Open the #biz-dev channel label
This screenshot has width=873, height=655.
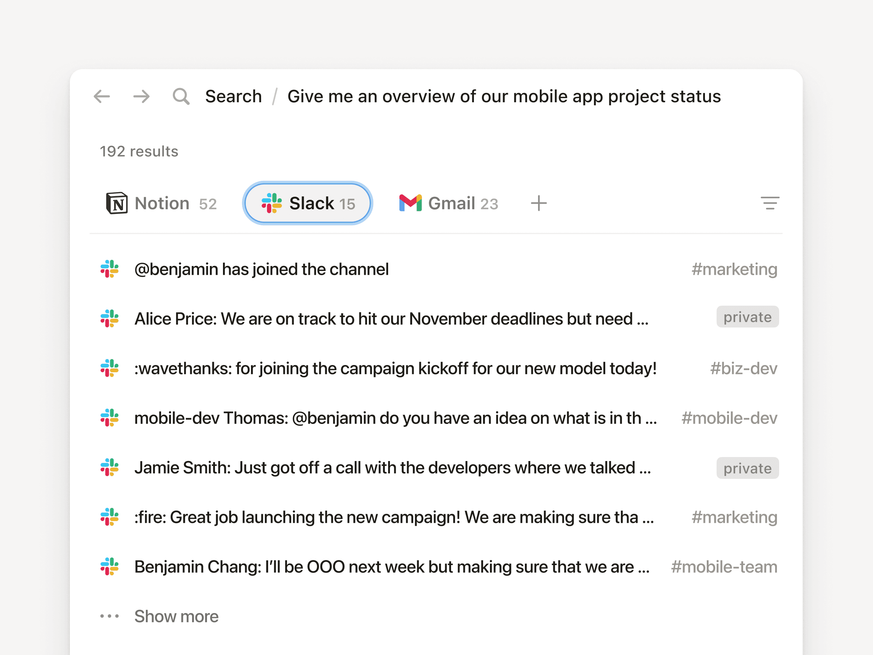coord(744,368)
